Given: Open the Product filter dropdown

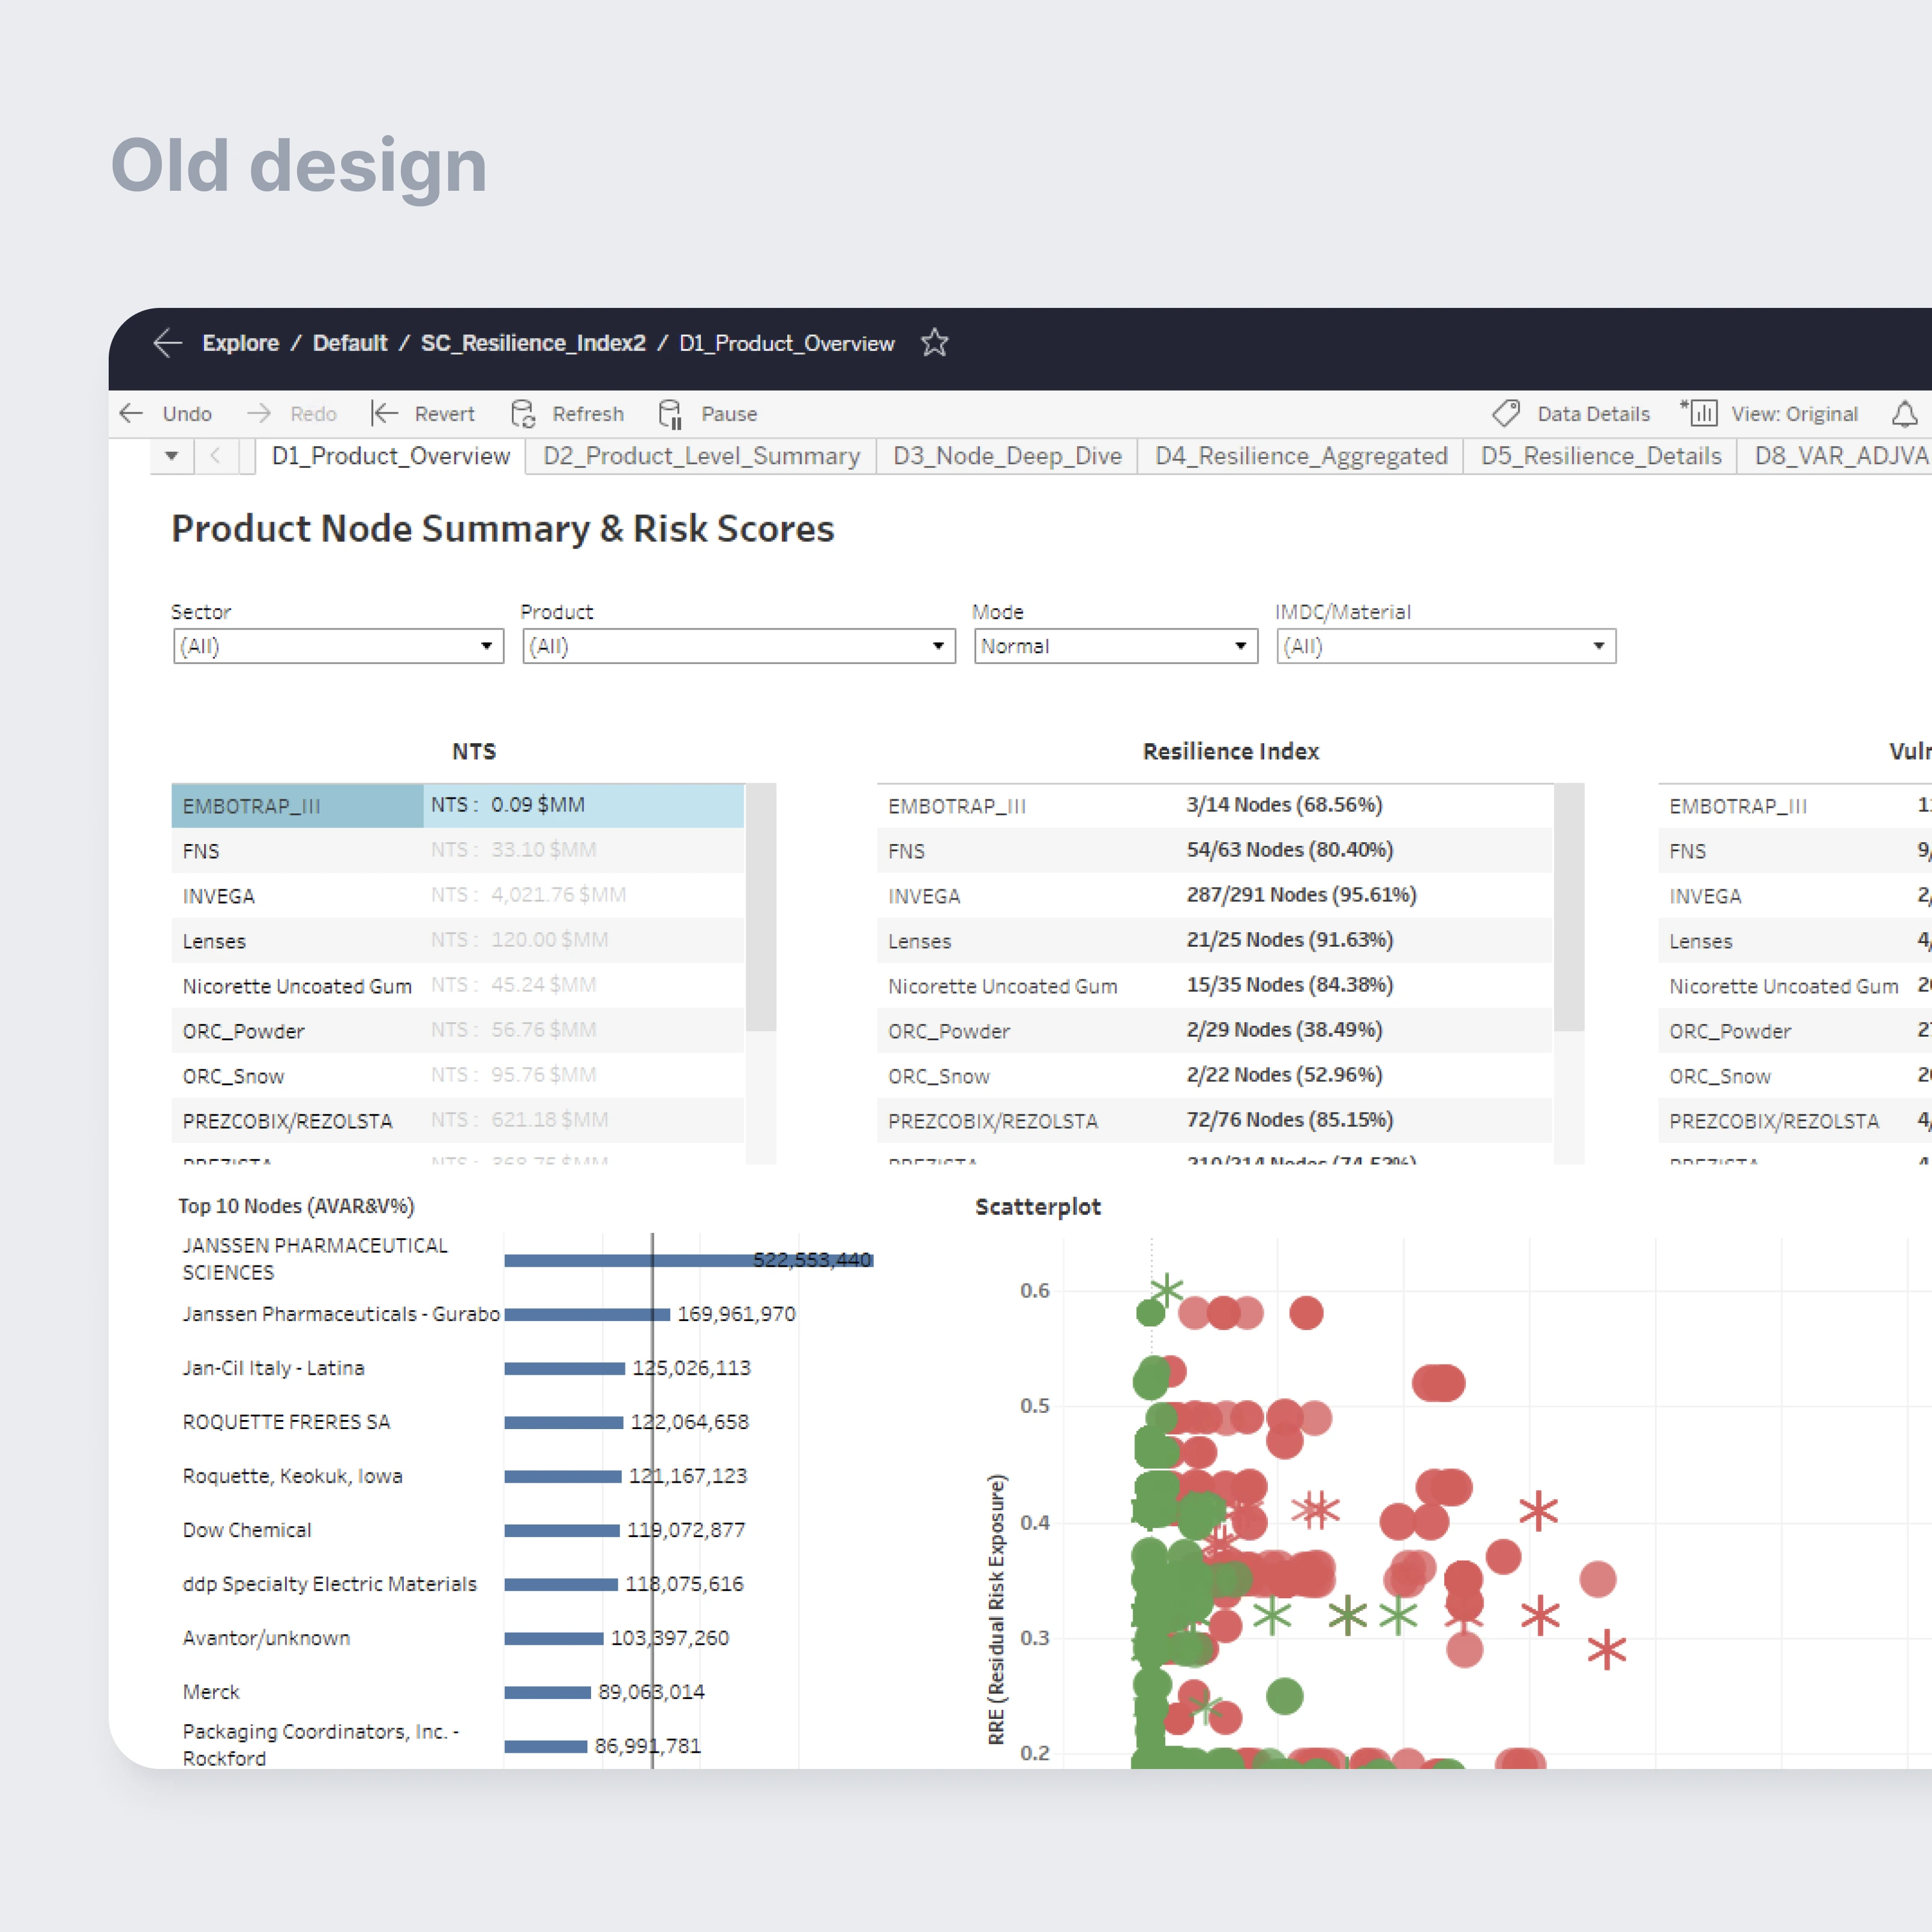Looking at the screenshot, I should [x=938, y=646].
